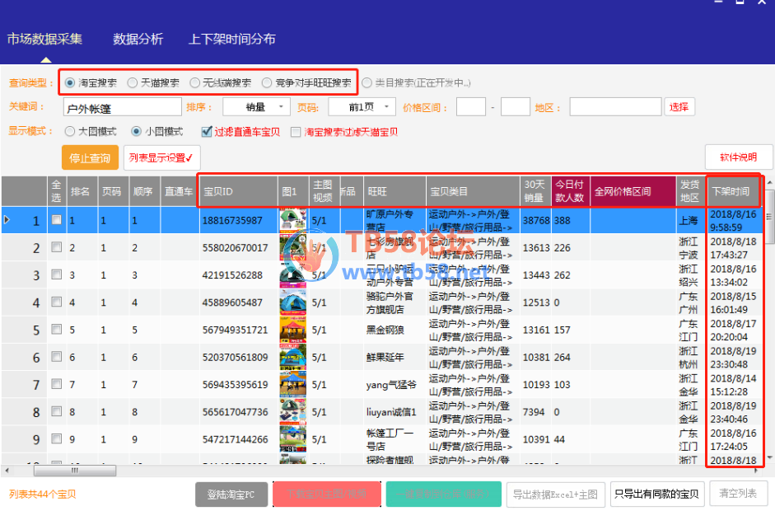This screenshot has height=511, width=775.
Task: Click the 排名 column header
Action: pyautogui.click(x=82, y=191)
